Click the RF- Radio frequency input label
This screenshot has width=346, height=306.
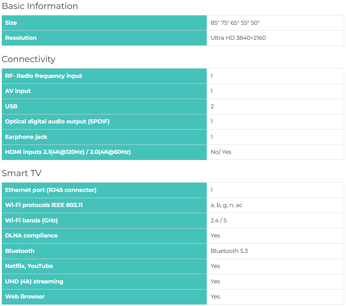coord(43,76)
